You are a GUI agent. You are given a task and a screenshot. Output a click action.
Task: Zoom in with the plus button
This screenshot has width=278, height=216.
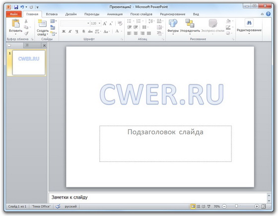[x=257, y=206]
